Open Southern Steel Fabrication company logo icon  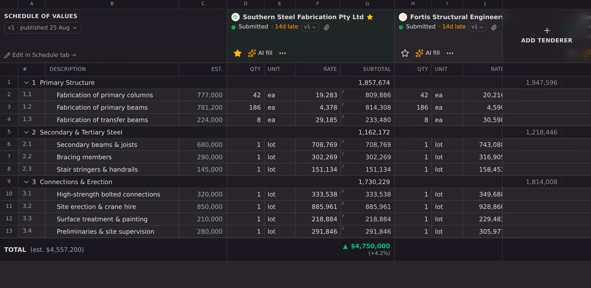pyautogui.click(x=236, y=17)
